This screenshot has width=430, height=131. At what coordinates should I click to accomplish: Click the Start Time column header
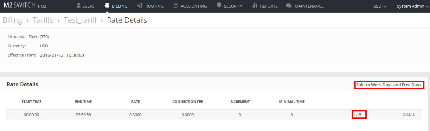tap(31, 102)
